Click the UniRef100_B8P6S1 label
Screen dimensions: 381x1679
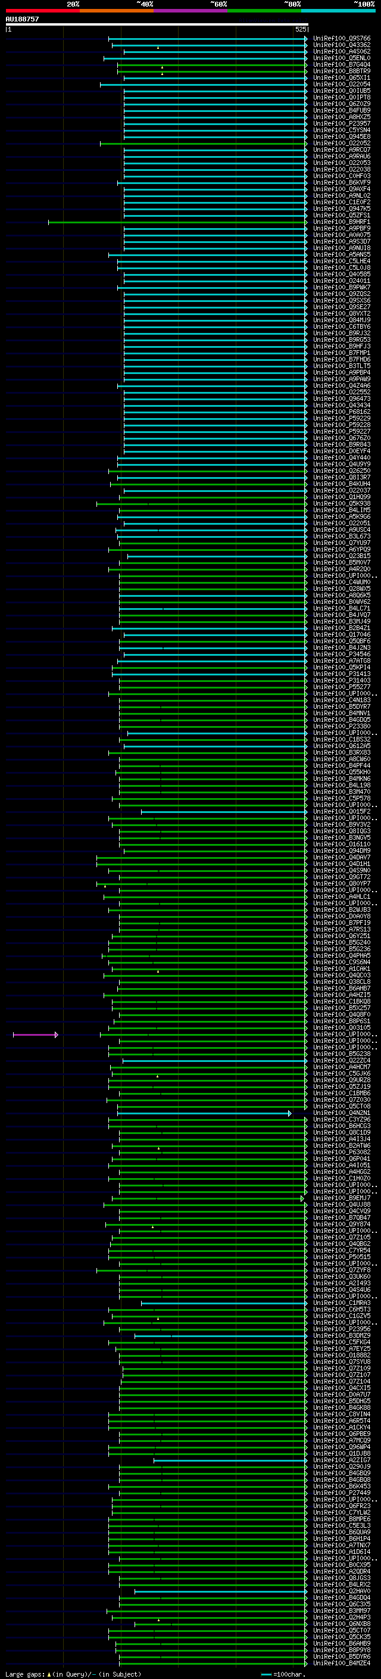coord(342,1021)
